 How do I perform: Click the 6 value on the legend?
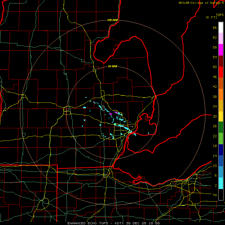(215, 175)
